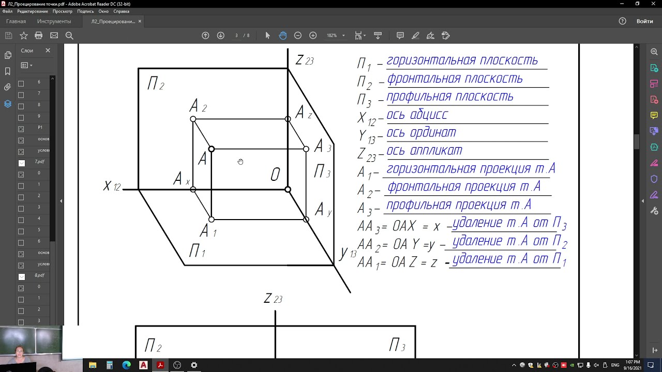Select the 7.pdf layer group name

coord(40,162)
